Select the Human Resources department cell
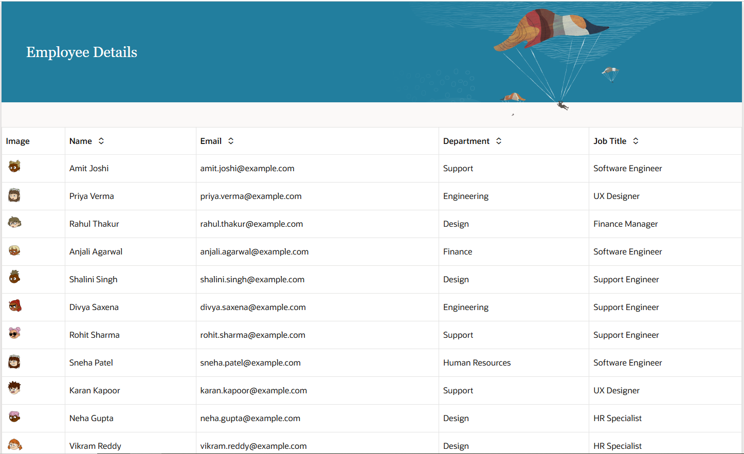This screenshot has height=454, width=744. point(477,363)
